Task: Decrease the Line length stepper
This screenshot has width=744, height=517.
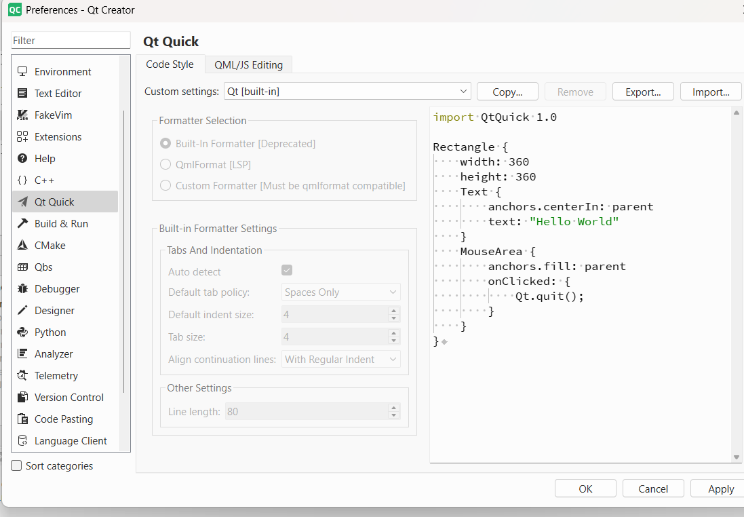Action: click(x=393, y=415)
